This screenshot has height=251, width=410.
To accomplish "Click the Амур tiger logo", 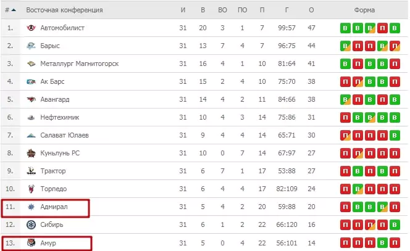I will (x=31, y=243).
